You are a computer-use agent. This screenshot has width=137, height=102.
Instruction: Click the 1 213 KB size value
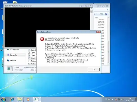pyautogui.click(x=101, y=25)
